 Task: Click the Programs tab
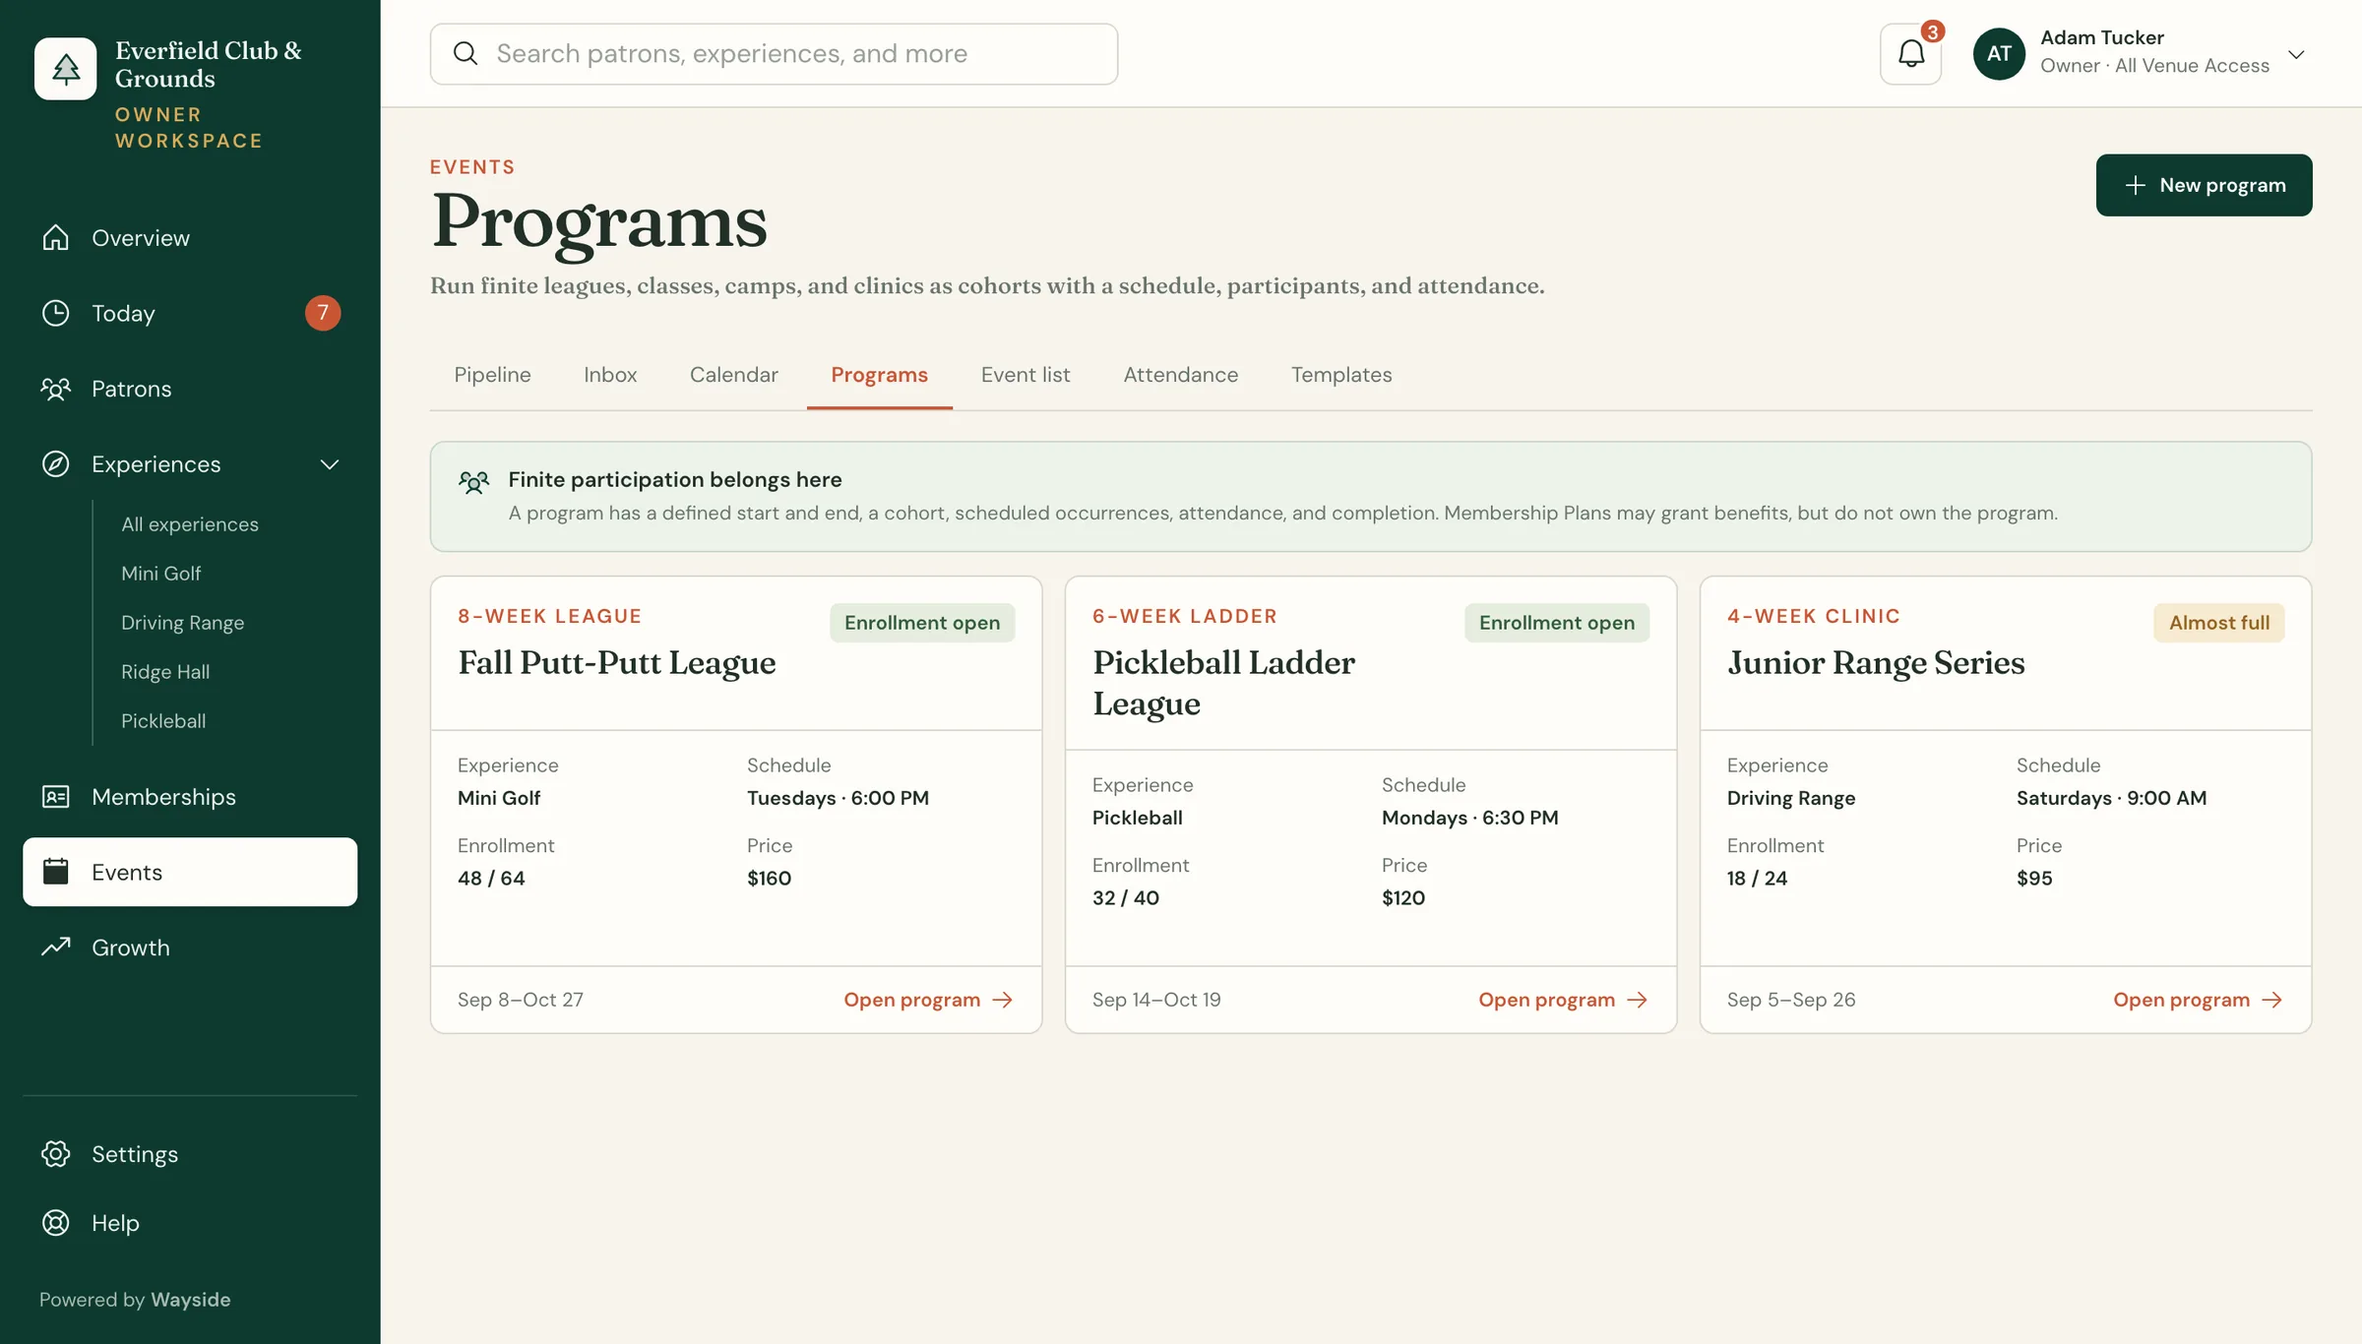pos(879,375)
